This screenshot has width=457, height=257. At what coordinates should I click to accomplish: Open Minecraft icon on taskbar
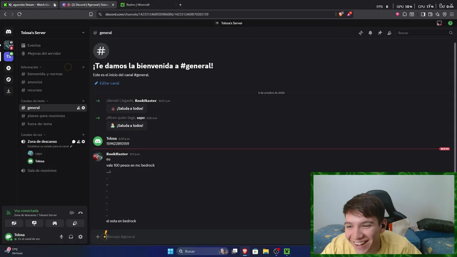click(287, 251)
